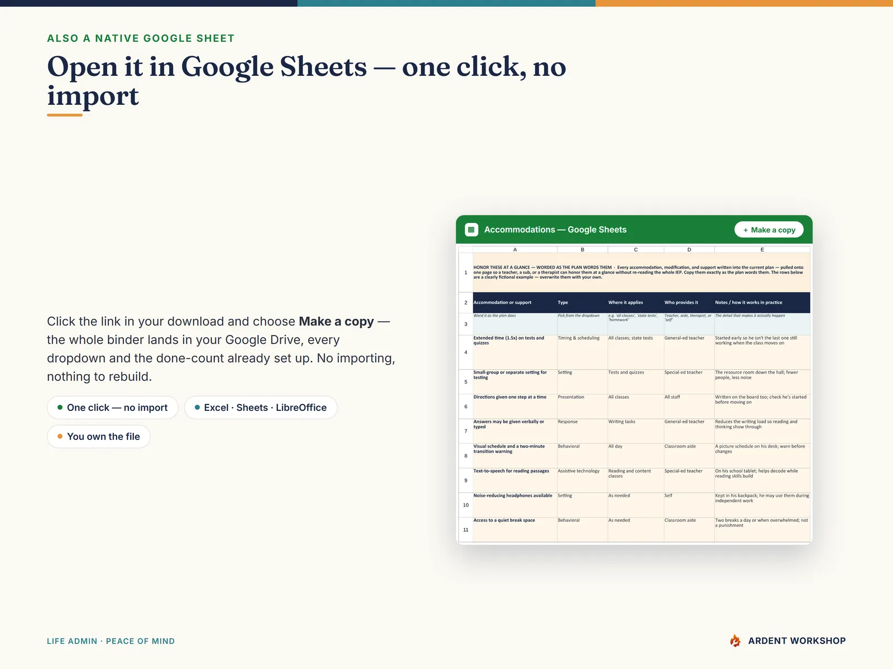
Task: Click 'Two breaks a day or when overwhelmed' note
Action: point(762,530)
